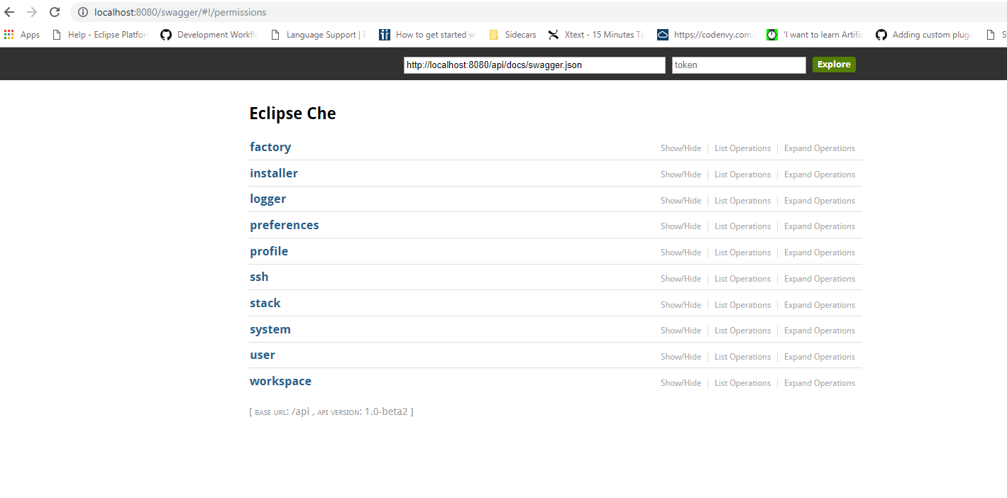View site info icon in address bar

point(83,12)
